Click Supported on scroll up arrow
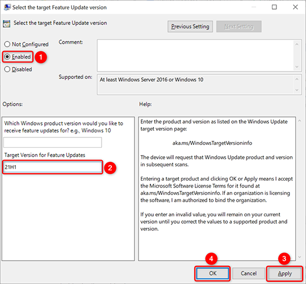Viewport: 306px width, 284px height. pyautogui.click(x=297, y=79)
